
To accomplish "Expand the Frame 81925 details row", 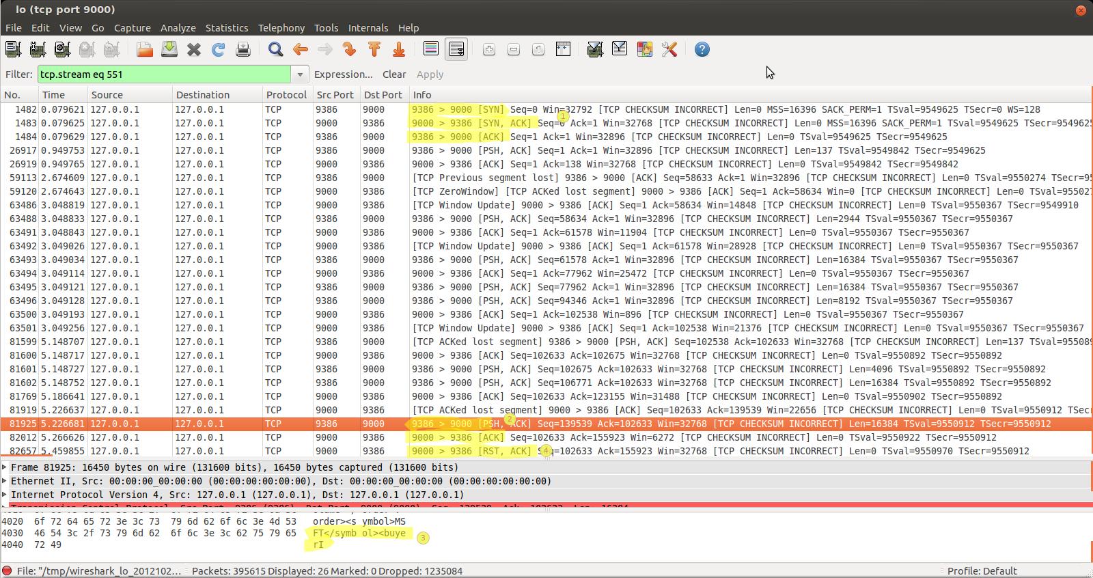I will 5,467.
